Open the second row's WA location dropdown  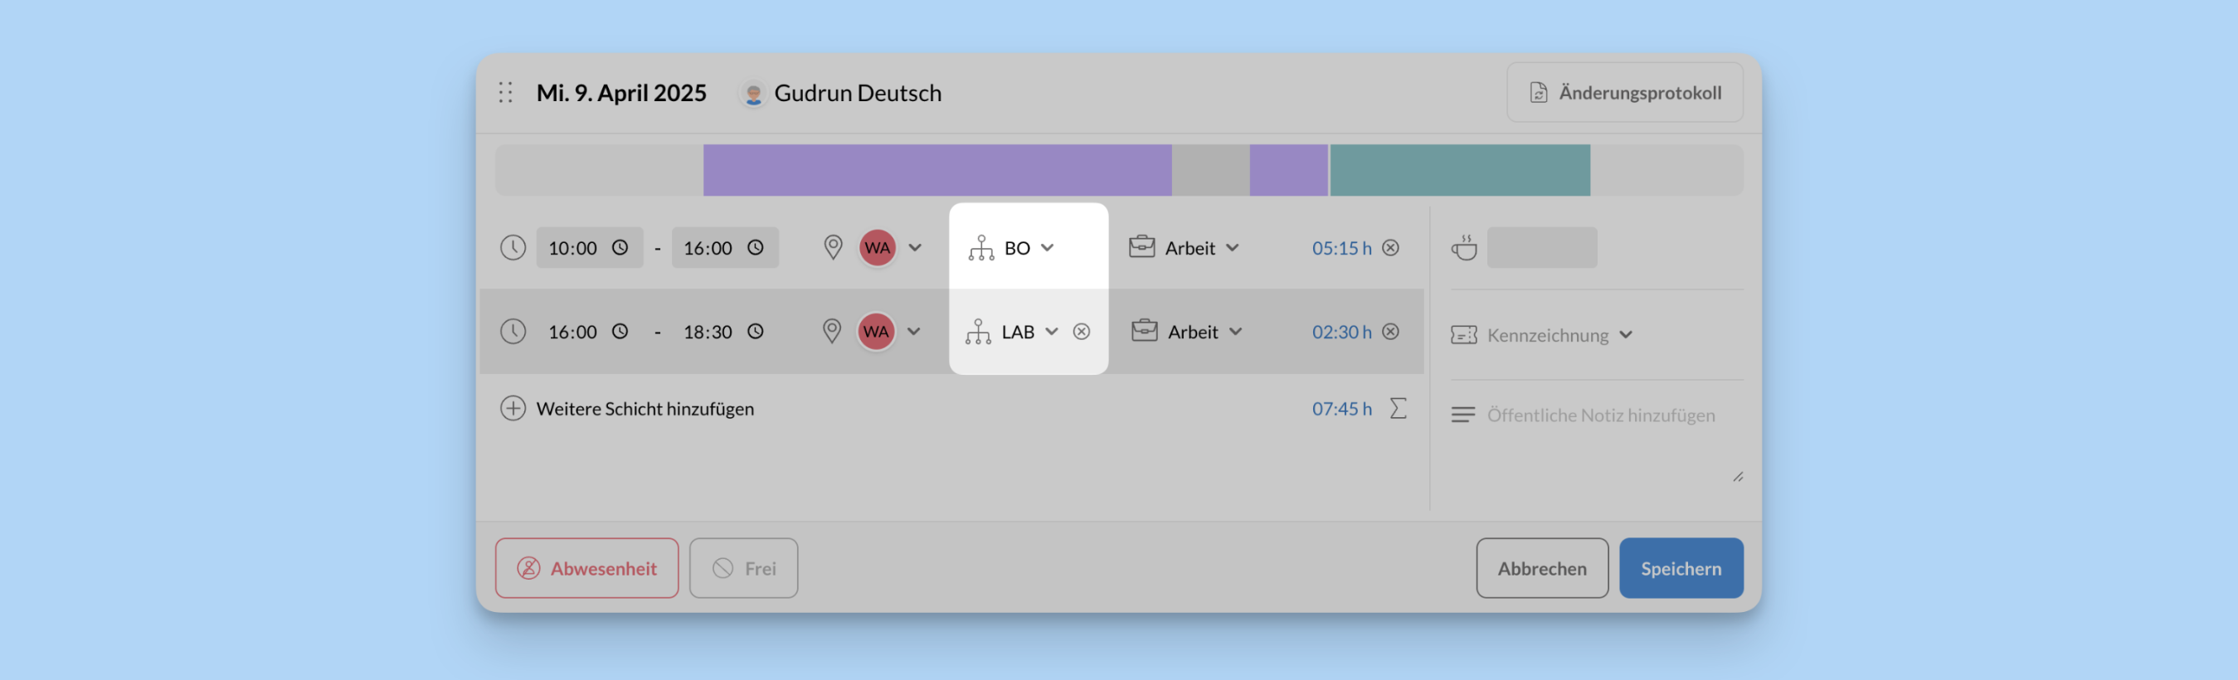coord(914,332)
